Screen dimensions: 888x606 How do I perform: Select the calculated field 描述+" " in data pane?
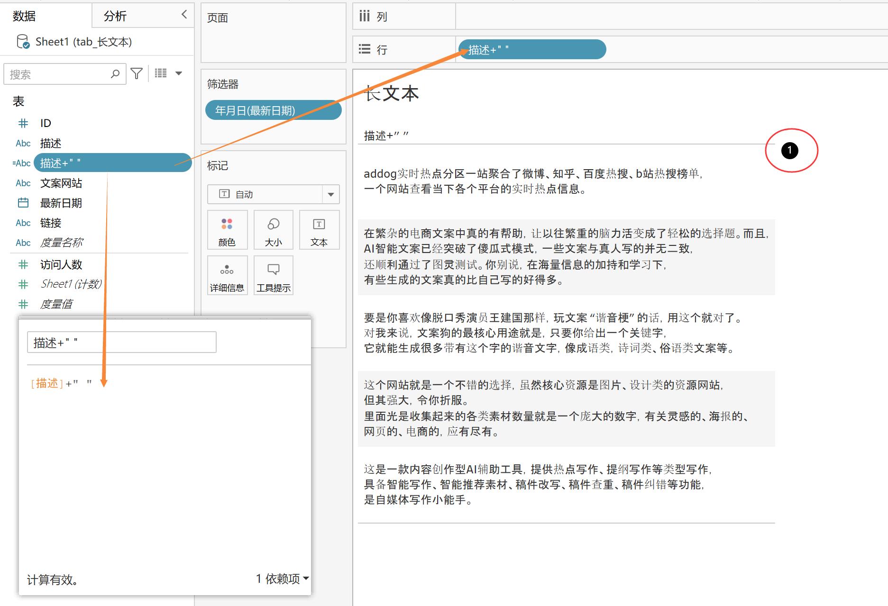(112, 163)
